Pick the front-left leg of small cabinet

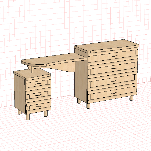[28, 117]
